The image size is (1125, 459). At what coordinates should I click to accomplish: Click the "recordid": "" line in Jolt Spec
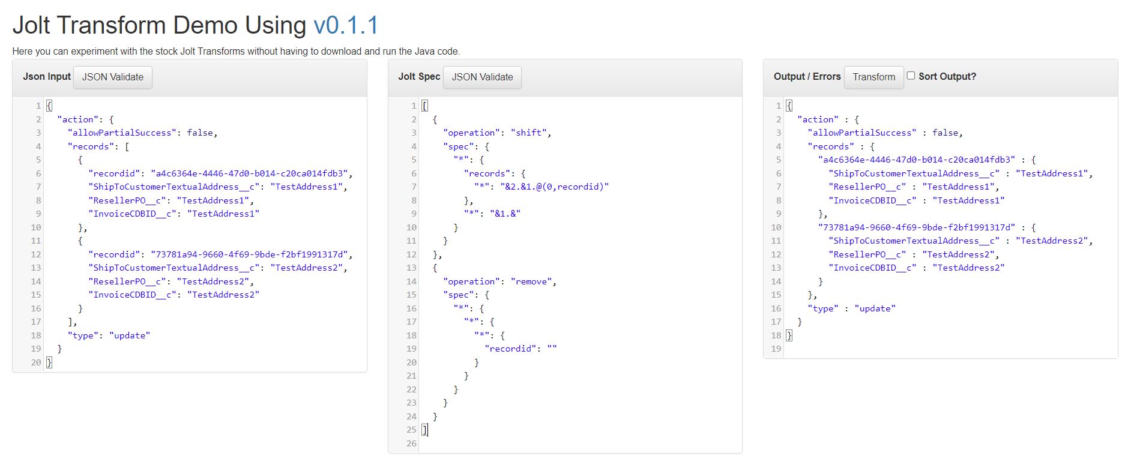point(520,349)
